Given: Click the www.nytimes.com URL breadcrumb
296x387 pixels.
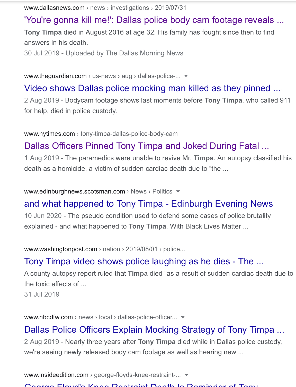Looking at the screenshot, I should (49, 134).
